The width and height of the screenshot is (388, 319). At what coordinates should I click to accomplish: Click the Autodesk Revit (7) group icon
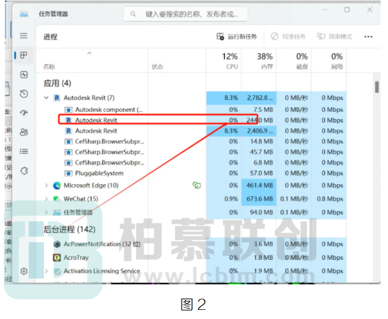point(57,98)
